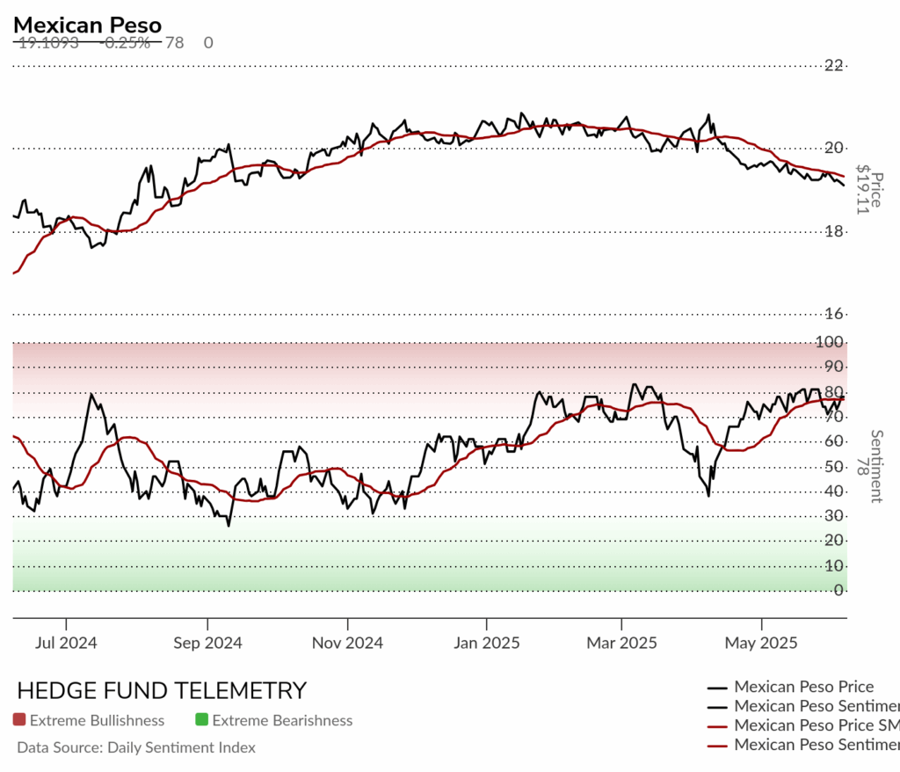Click the red Extreme Bullishness swatch

coord(19,719)
